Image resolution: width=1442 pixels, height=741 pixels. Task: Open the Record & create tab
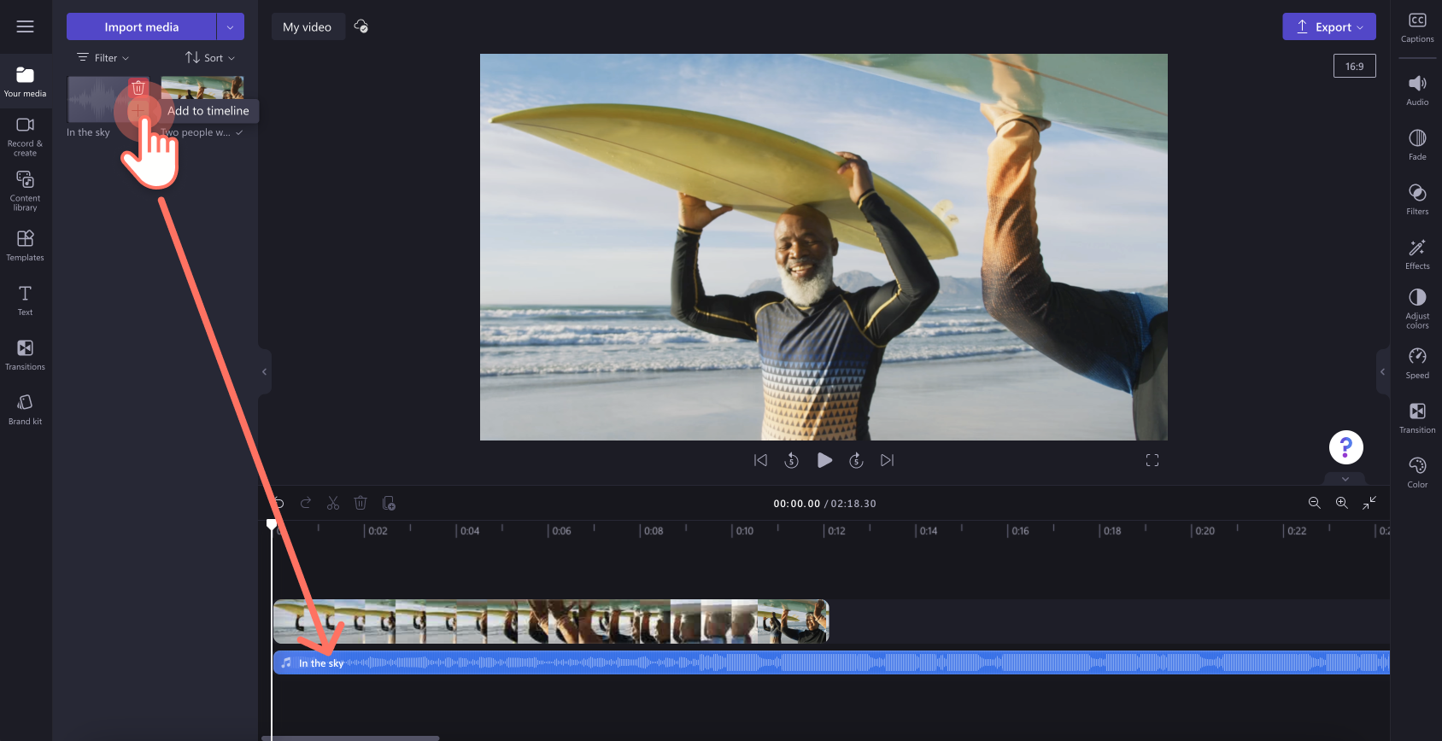[25, 136]
